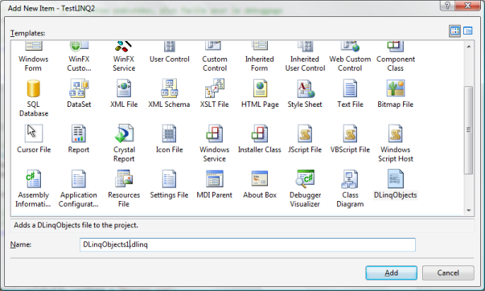Viewport: 485px width, 291px height.
Task: Click the scrollbar down arrow
Action: pyautogui.click(x=469, y=211)
